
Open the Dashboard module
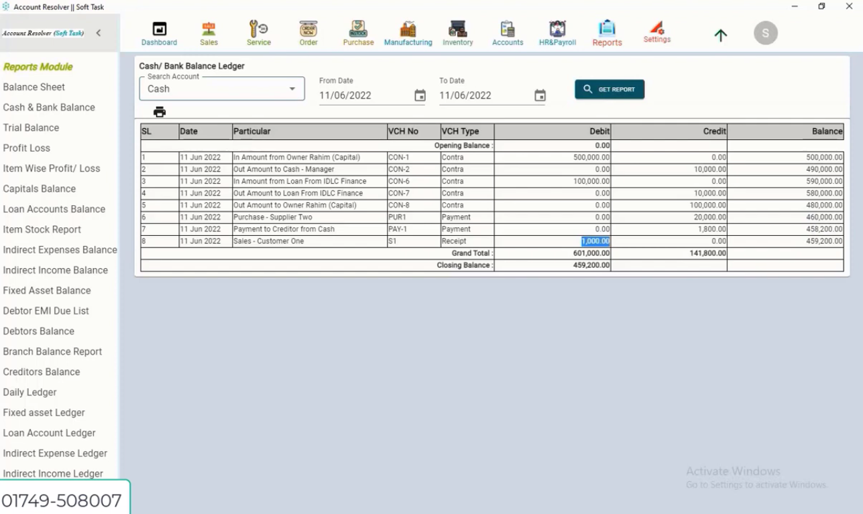coord(158,32)
